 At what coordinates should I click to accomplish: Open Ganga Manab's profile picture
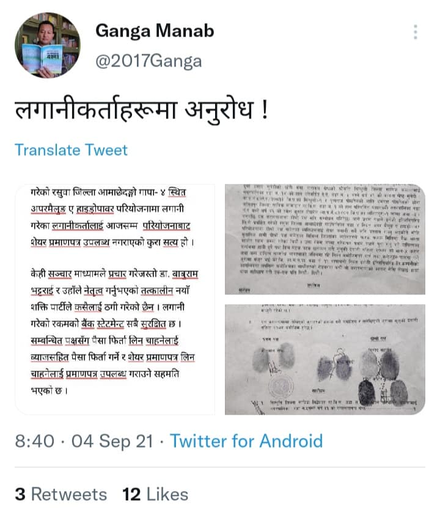(48, 45)
